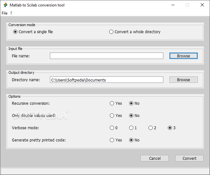Click the File name input field

pyautogui.click(x=107, y=56)
